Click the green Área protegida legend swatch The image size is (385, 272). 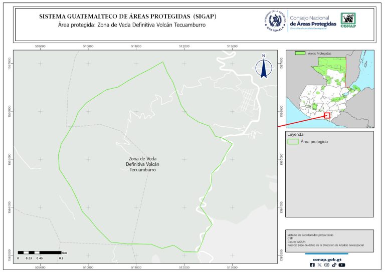pos(293,142)
